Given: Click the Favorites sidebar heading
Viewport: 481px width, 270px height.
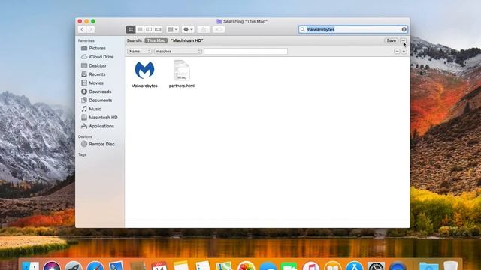Looking at the screenshot, I should coord(86,40).
